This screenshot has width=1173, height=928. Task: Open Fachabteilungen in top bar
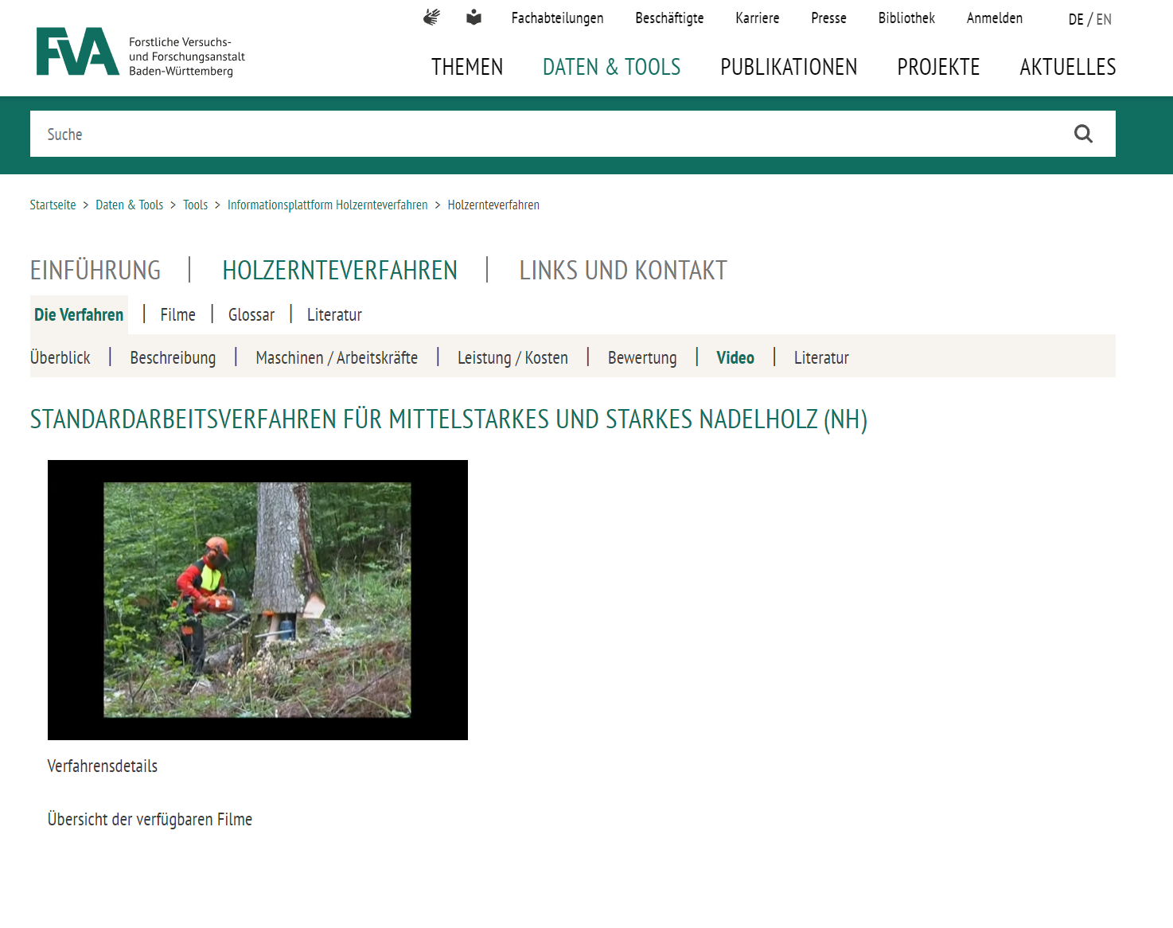pyautogui.click(x=557, y=18)
